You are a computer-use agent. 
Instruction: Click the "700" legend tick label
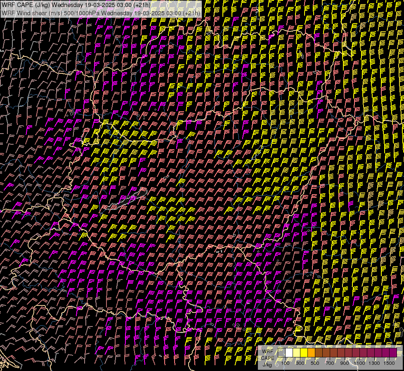330,363
